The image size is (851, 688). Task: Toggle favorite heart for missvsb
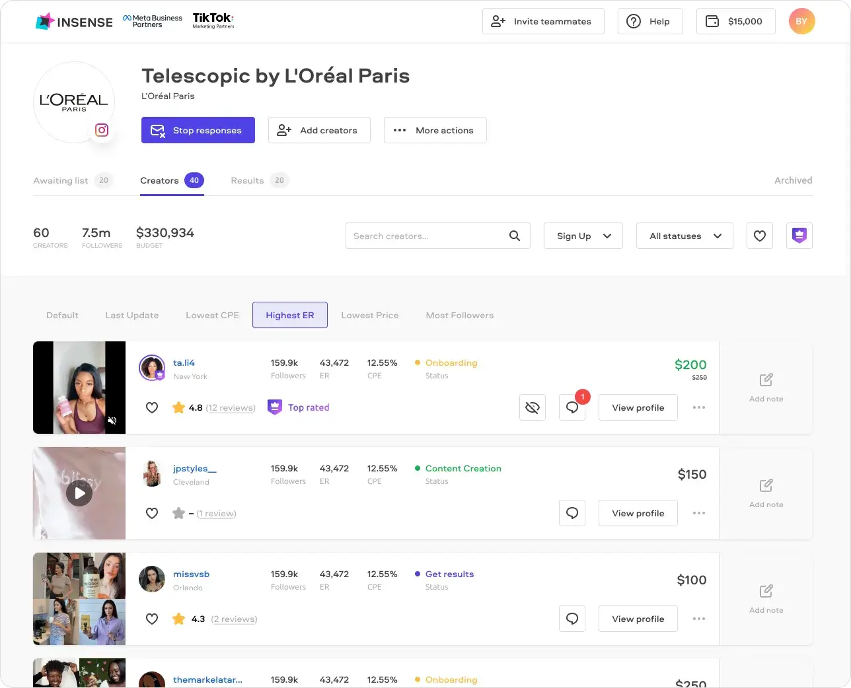152,619
